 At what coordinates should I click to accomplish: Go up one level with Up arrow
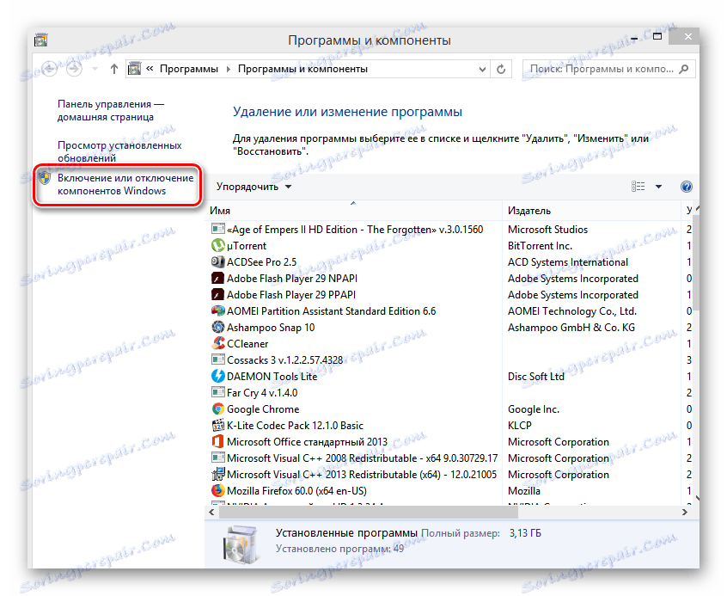(x=114, y=69)
